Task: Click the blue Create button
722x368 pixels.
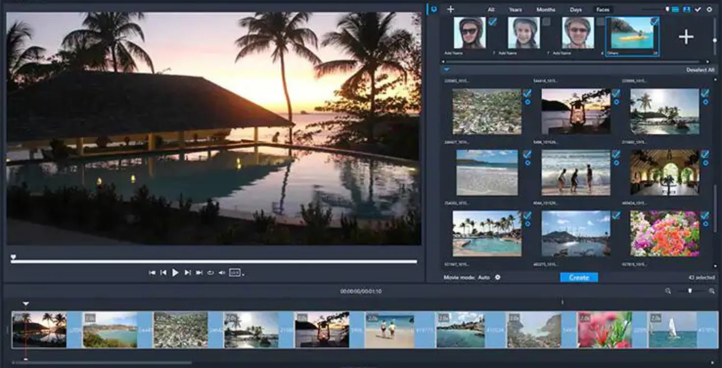Action: point(579,277)
